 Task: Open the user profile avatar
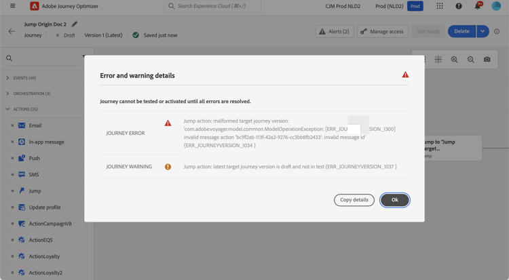point(496,6)
